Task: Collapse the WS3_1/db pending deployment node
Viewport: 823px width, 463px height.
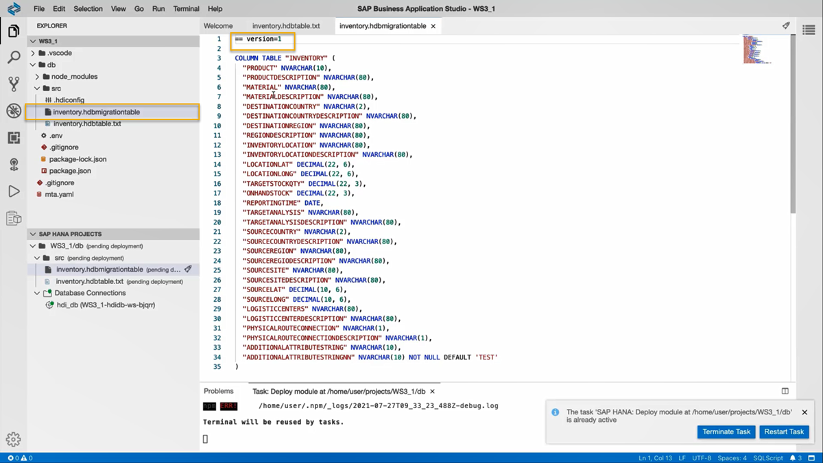Action: pos(33,246)
